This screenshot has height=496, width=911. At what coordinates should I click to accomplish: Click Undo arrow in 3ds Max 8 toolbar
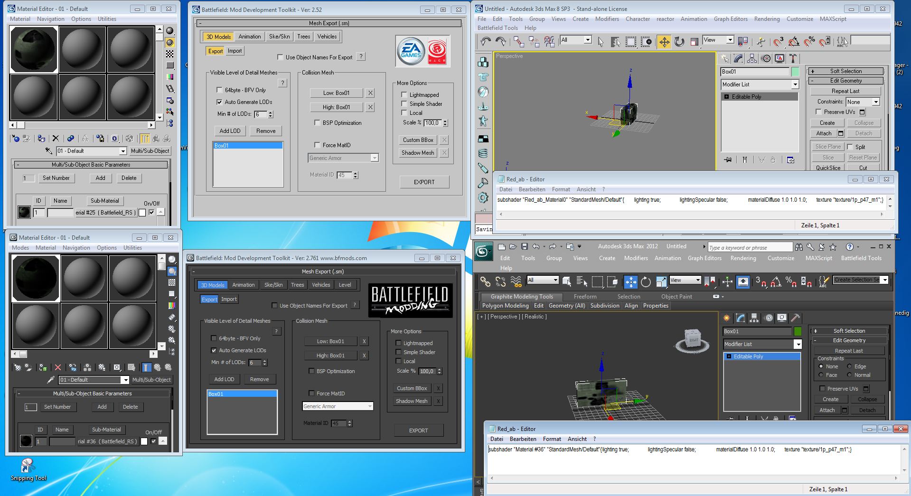coord(485,42)
